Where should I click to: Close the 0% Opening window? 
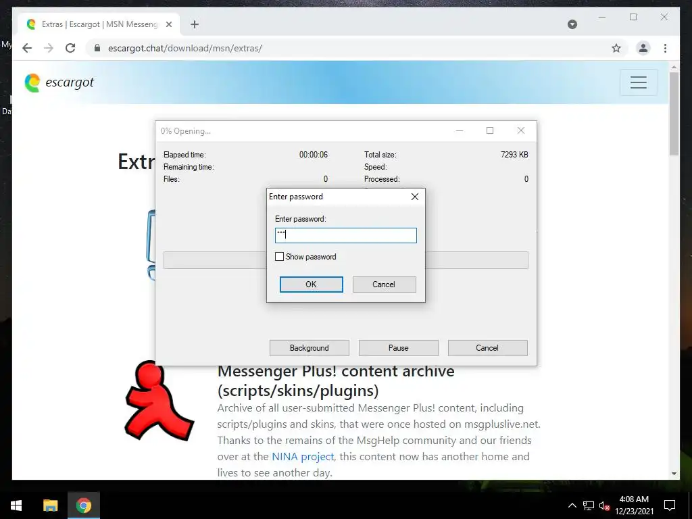pos(521,130)
